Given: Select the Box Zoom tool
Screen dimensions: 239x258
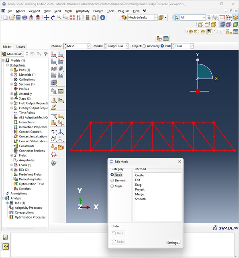Looking at the screenshot, I should click(x=66, y=17).
